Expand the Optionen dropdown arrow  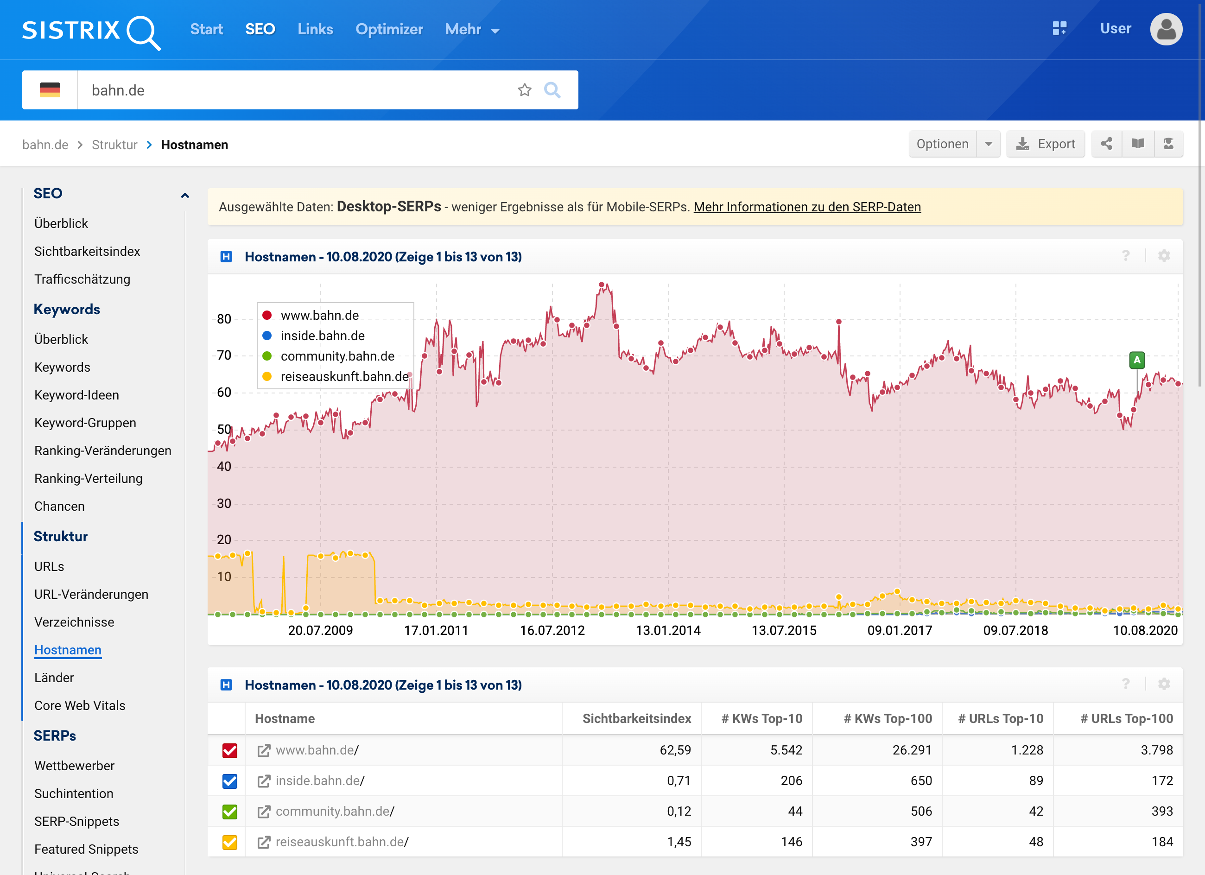tap(988, 144)
